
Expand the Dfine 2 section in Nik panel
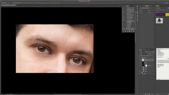coord(157,50)
